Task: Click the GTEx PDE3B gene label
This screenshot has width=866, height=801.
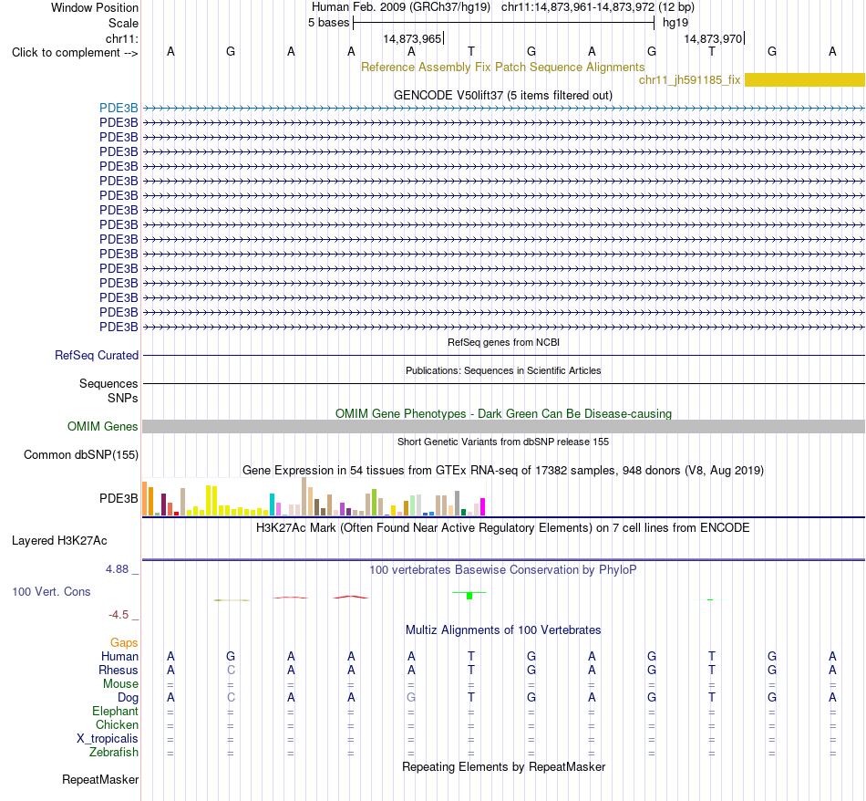Action: pos(119,498)
